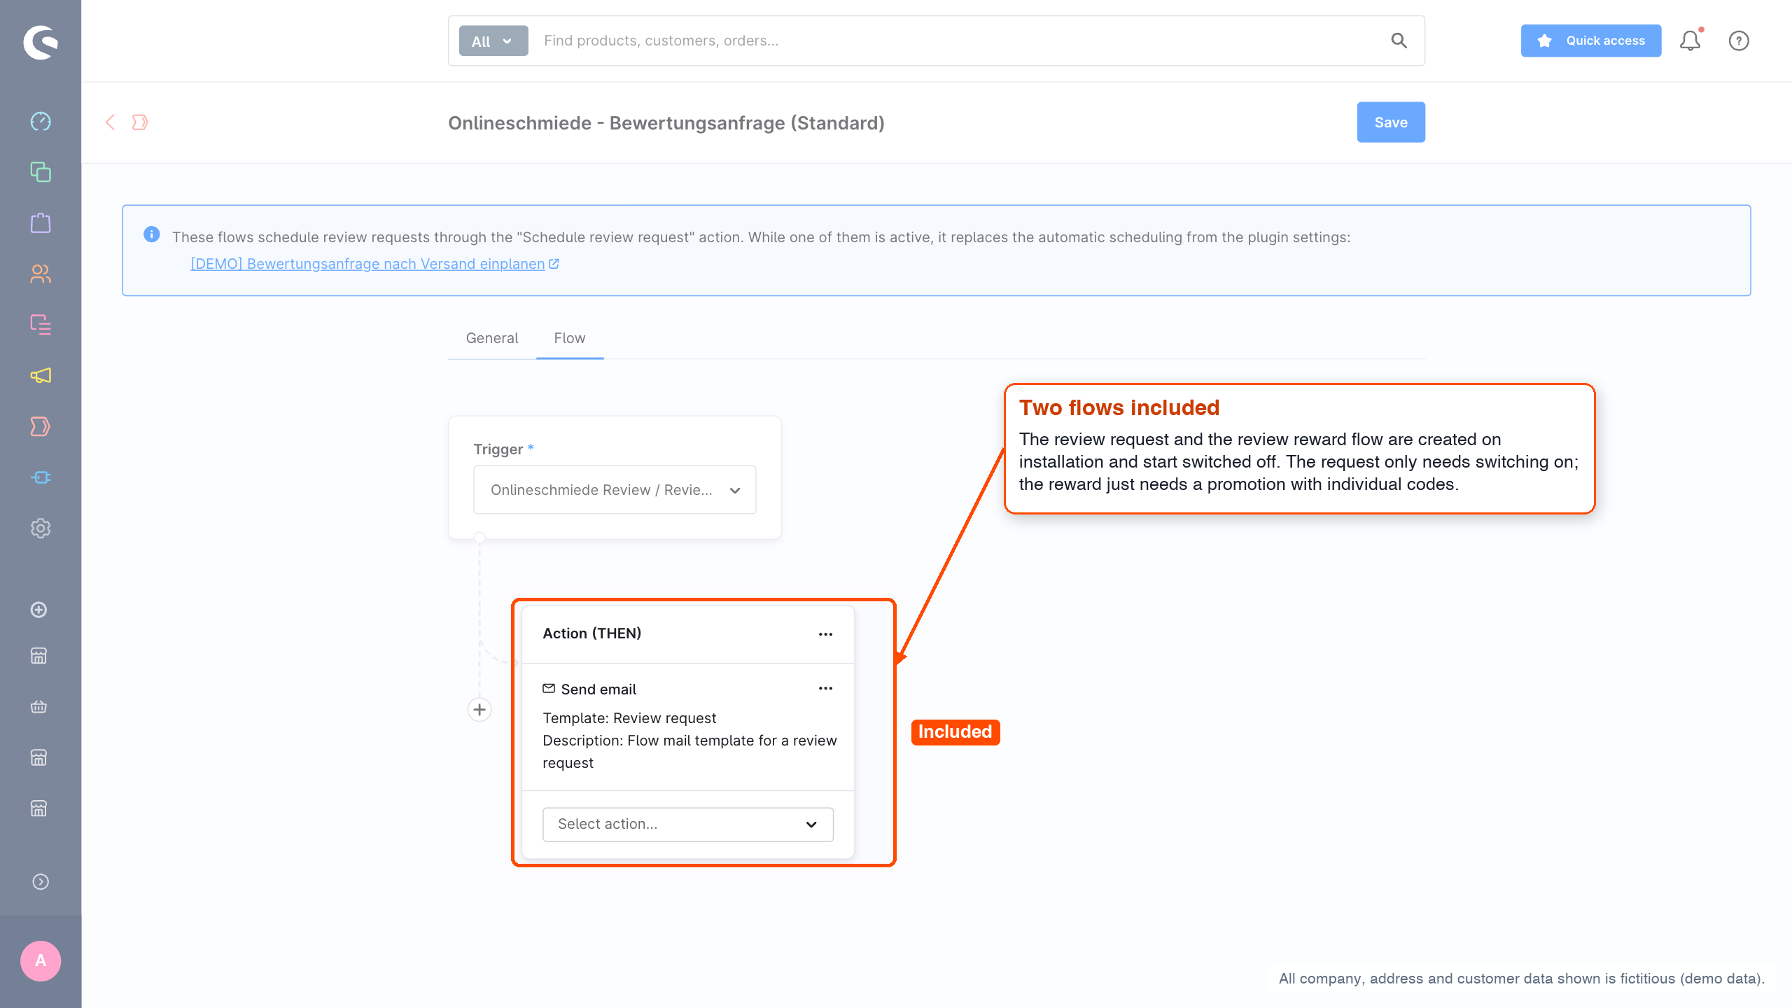Open the Trigger selection dropdown
Image resolution: width=1792 pixels, height=1008 pixels.
[x=615, y=490]
